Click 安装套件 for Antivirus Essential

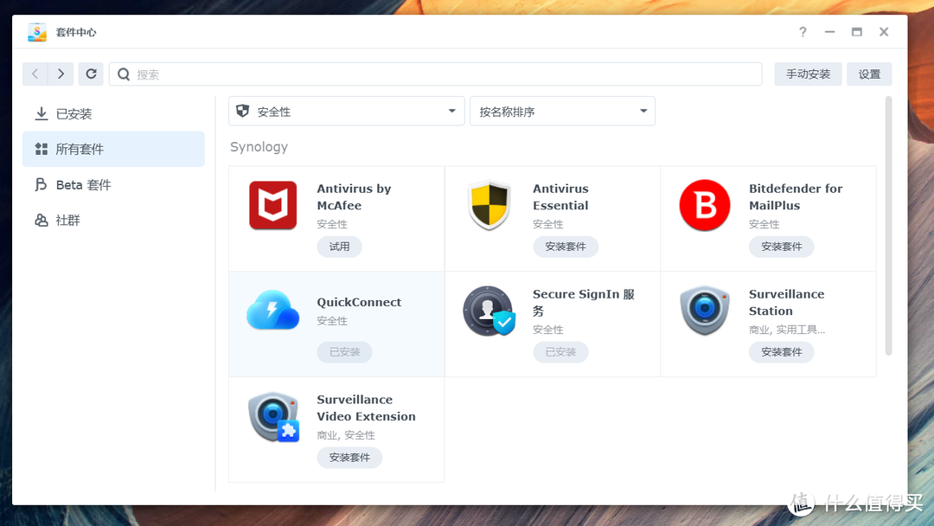point(566,247)
